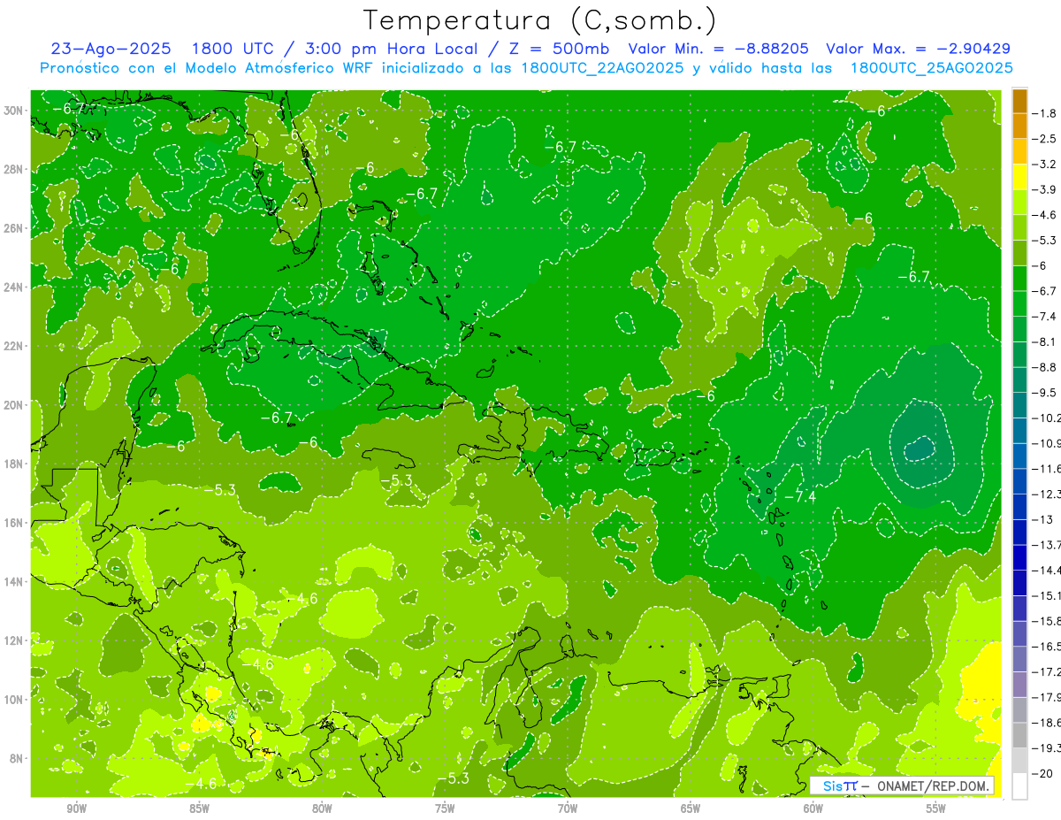Click the "24N" latitude axis label

coord(13,287)
